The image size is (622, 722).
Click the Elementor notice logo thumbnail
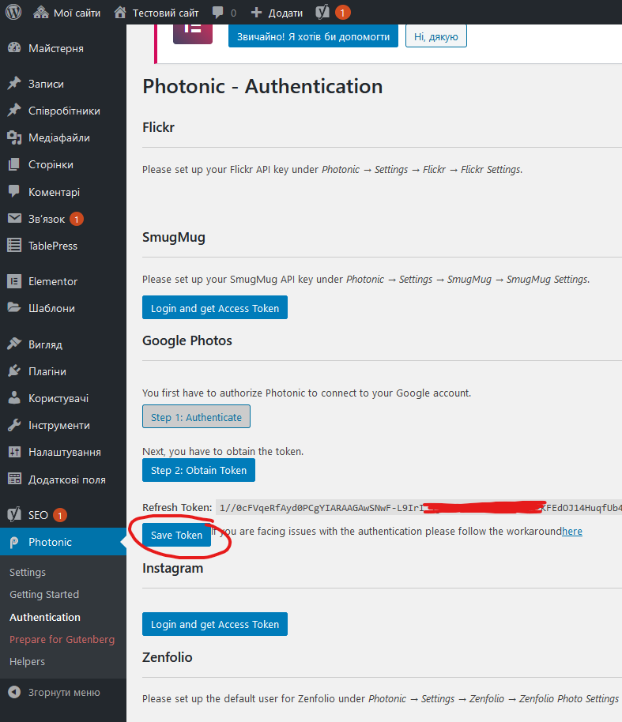[193, 33]
